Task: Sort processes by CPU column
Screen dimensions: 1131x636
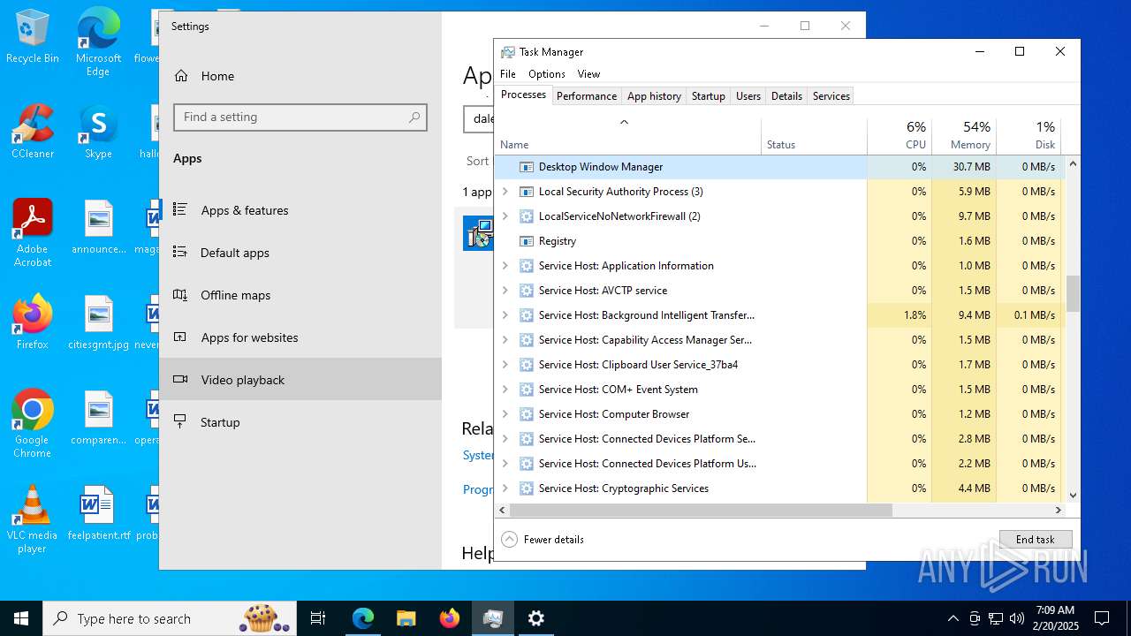Action: tap(899, 136)
